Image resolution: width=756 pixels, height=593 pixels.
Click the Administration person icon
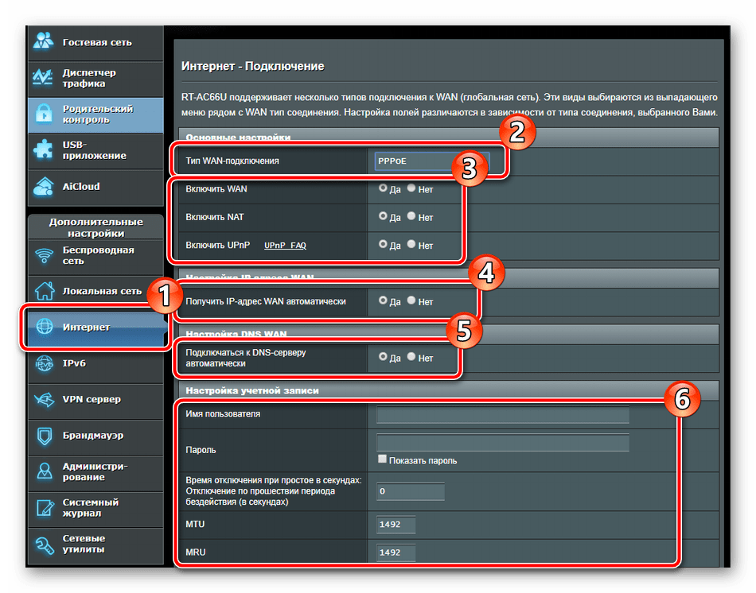click(45, 471)
